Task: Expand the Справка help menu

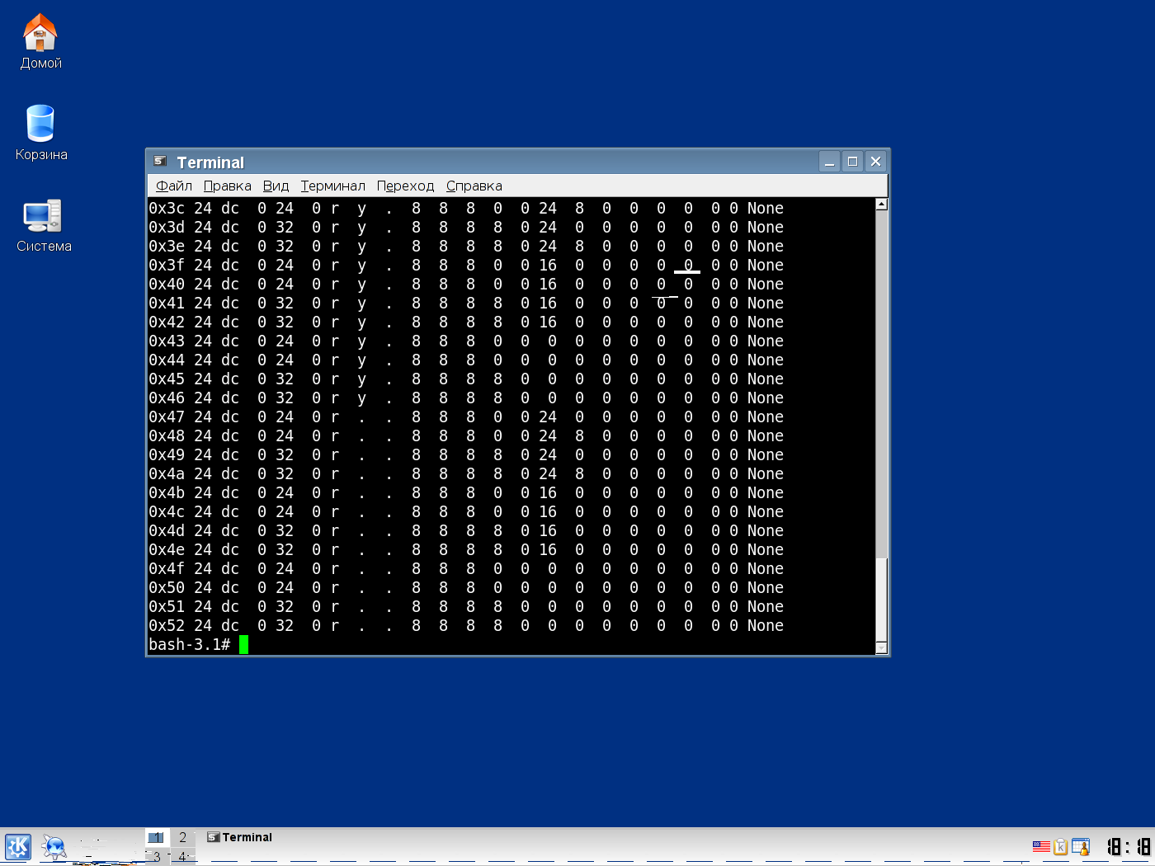Action: 474,186
